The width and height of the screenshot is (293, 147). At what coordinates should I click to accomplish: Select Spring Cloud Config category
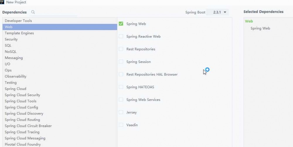(60, 107)
